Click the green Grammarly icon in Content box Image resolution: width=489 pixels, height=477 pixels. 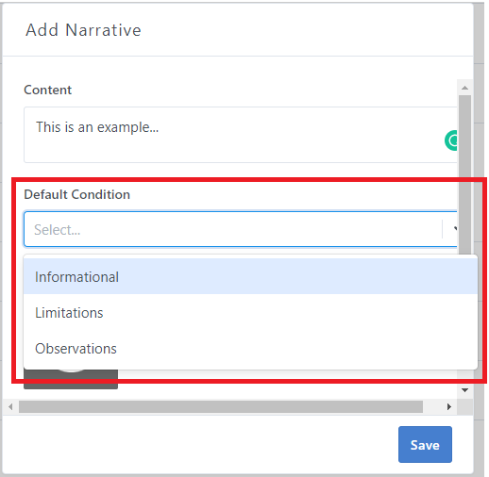coord(451,140)
